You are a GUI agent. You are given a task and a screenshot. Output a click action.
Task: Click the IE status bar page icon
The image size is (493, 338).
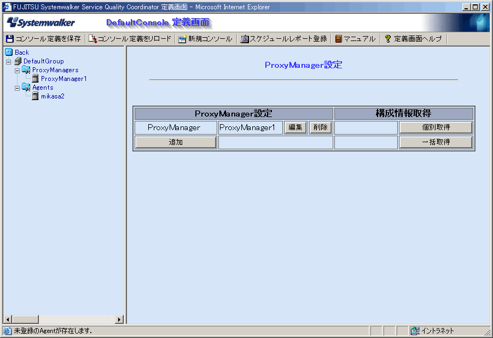pyautogui.click(x=8, y=331)
